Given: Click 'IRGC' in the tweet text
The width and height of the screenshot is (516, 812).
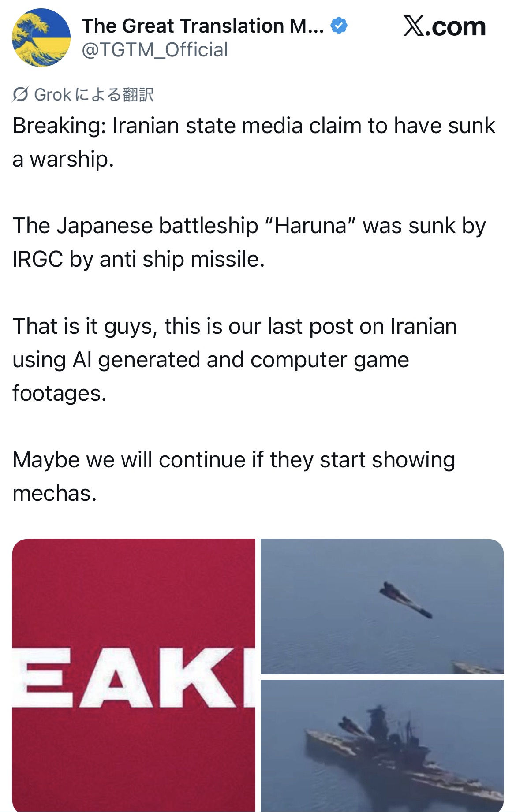Looking at the screenshot, I should tap(37, 259).
